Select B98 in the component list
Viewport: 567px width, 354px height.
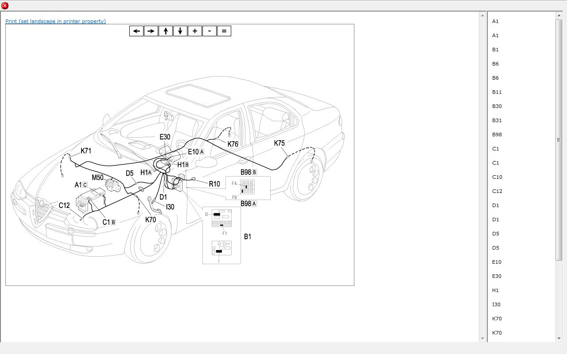[497, 135]
